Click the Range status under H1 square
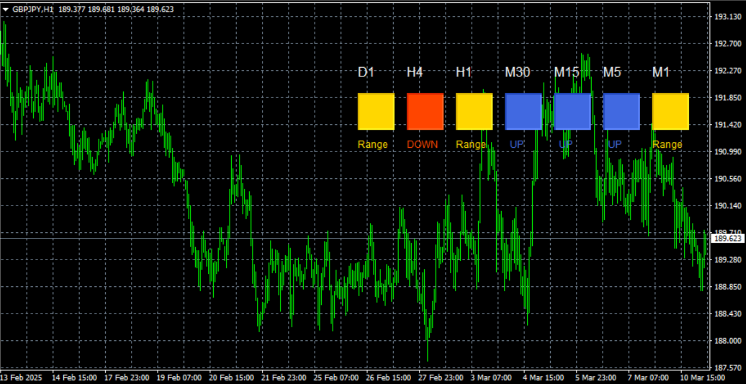The width and height of the screenshot is (746, 384). [x=471, y=145]
